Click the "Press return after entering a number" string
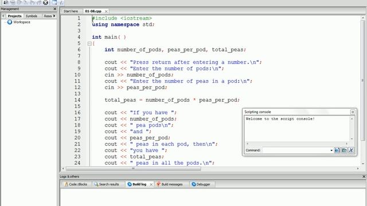The width and height of the screenshot is (367, 206). tap(195, 62)
